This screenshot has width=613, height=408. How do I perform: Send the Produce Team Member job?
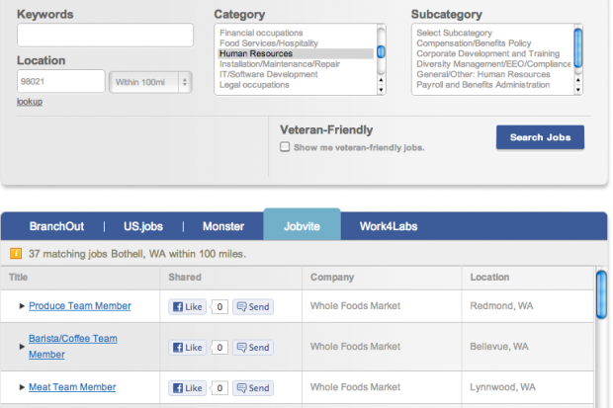click(253, 307)
